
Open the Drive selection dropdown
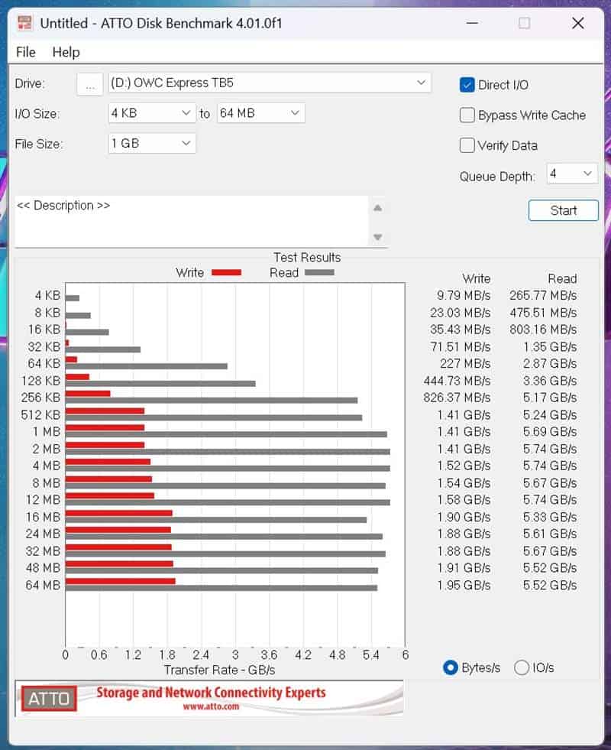(270, 83)
